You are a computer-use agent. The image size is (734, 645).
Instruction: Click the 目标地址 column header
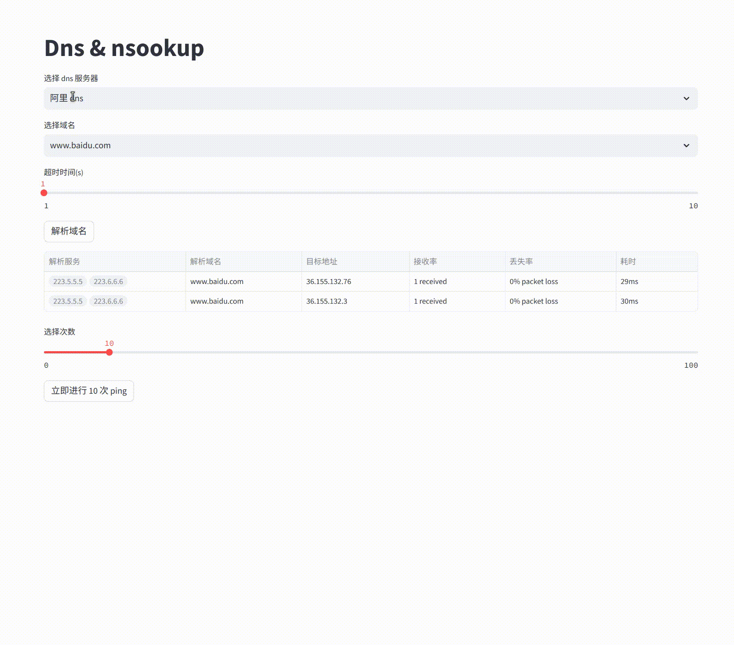355,262
